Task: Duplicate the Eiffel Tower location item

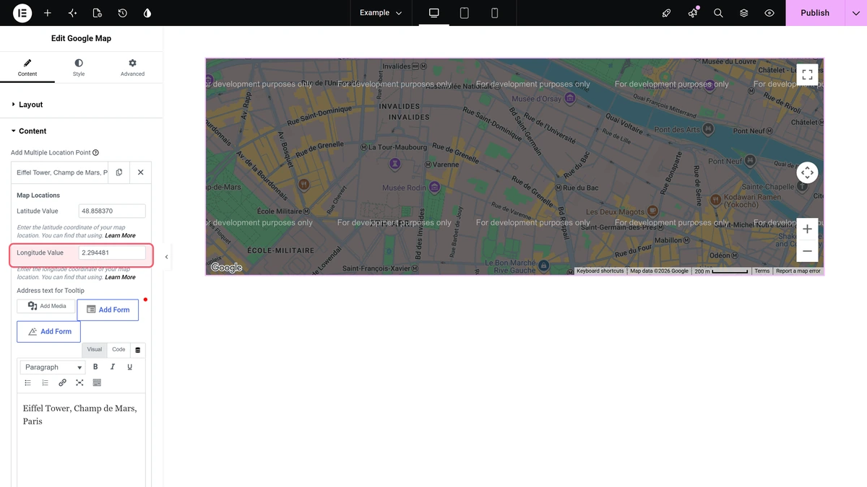Action: pos(119,172)
